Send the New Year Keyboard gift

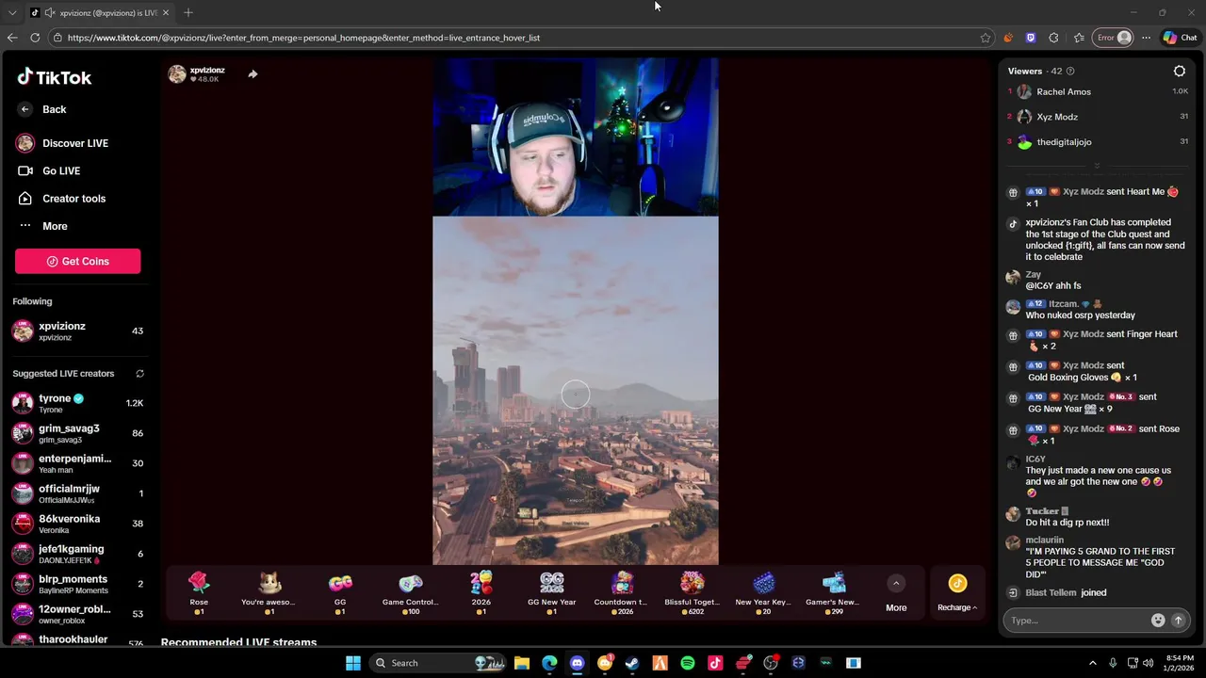pyautogui.click(x=763, y=592)
